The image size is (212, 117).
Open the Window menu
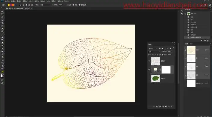click(60, 1)
